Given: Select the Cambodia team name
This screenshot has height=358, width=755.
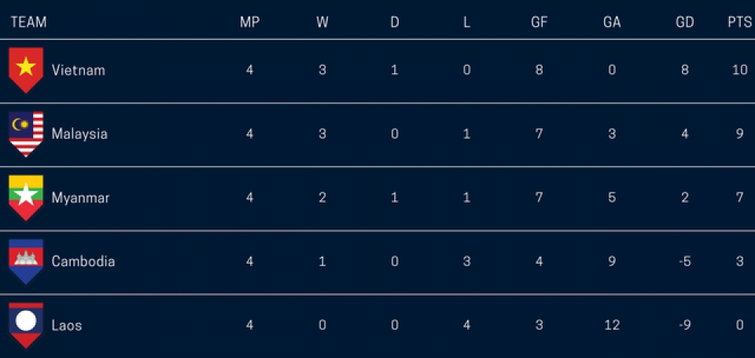Looking at the screenshot, I should tap(83, 261).
